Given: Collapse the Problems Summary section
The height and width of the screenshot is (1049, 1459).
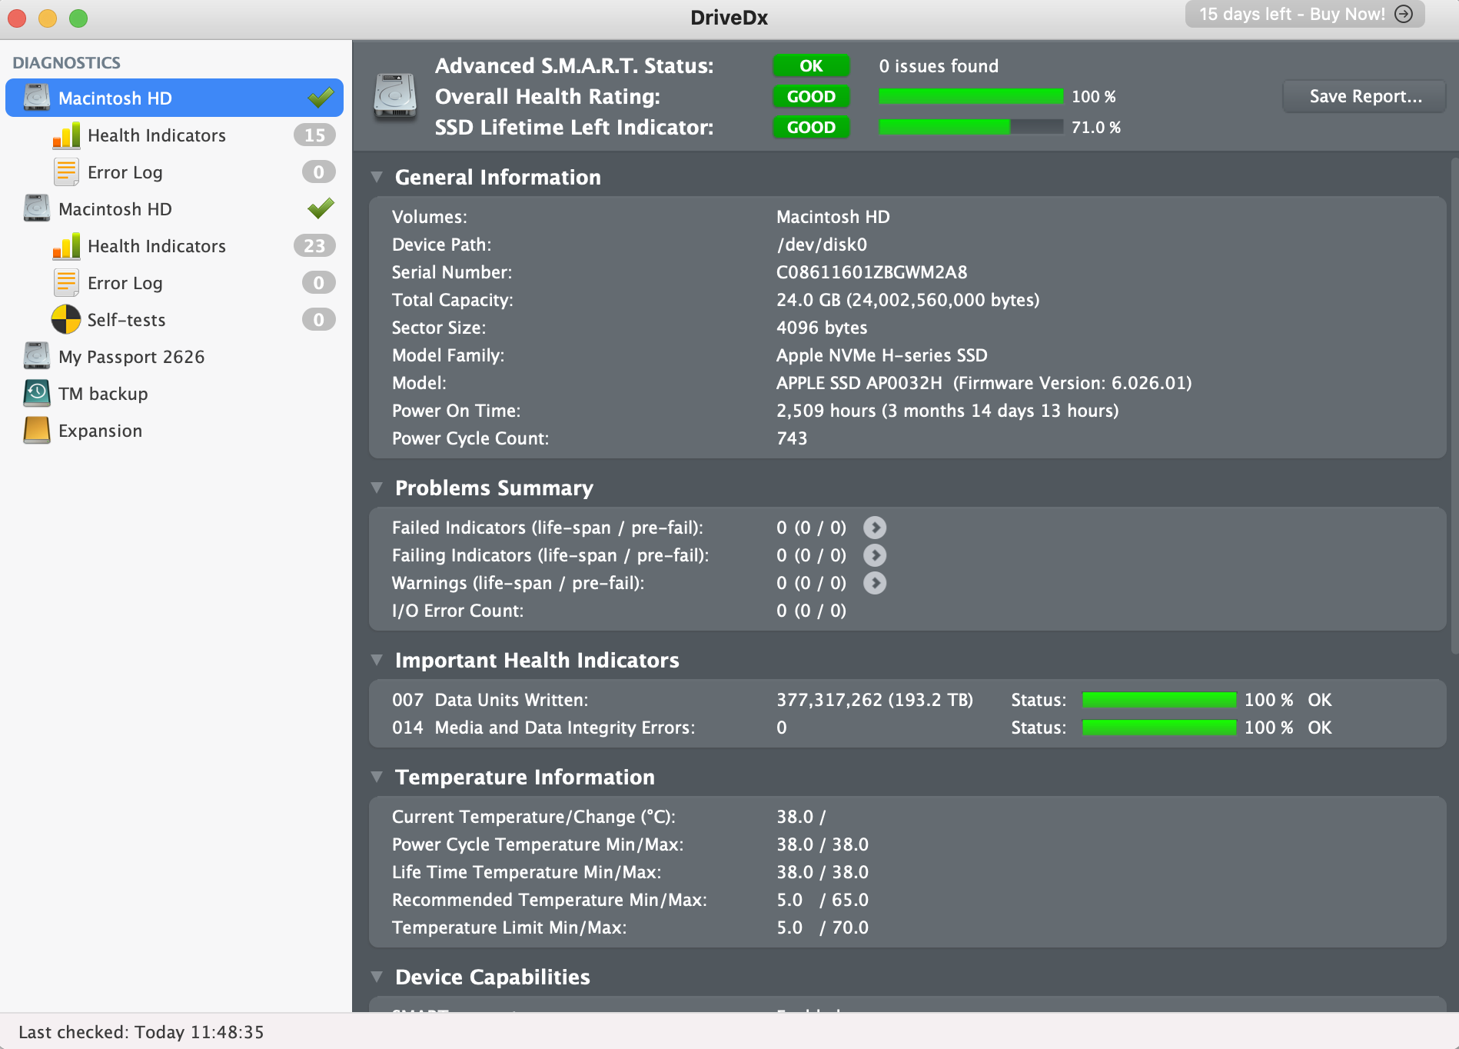Looking at the screenshot, I should click(x=377, y=488).
